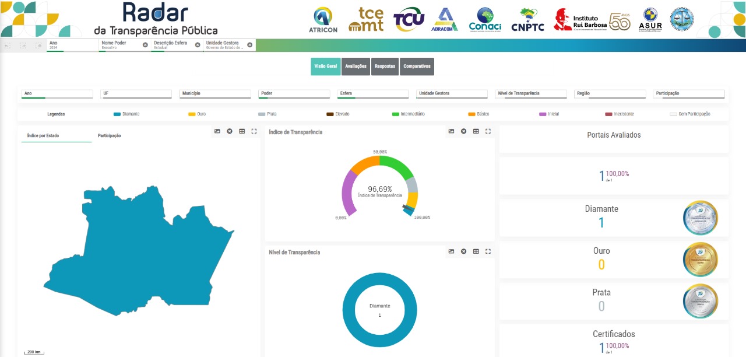Viewport: 746px width, 357px height.
Task: Export the state map chart as image
Action: coord(217,131)
